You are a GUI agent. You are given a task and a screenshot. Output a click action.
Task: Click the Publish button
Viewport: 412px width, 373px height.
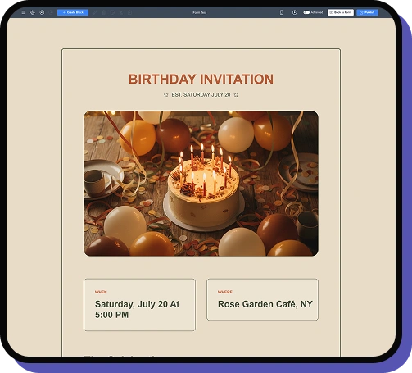[367, 12]
